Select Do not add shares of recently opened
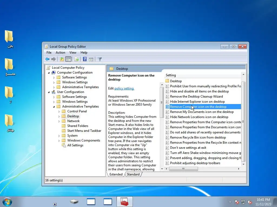Screen dimensions: 277x207 point(203,132)
